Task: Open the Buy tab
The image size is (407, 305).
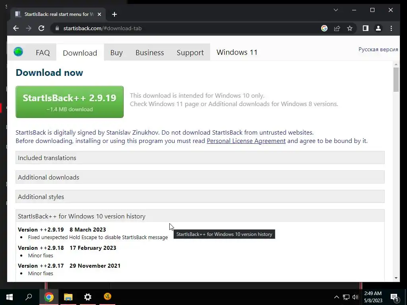Action: (116, 53)
